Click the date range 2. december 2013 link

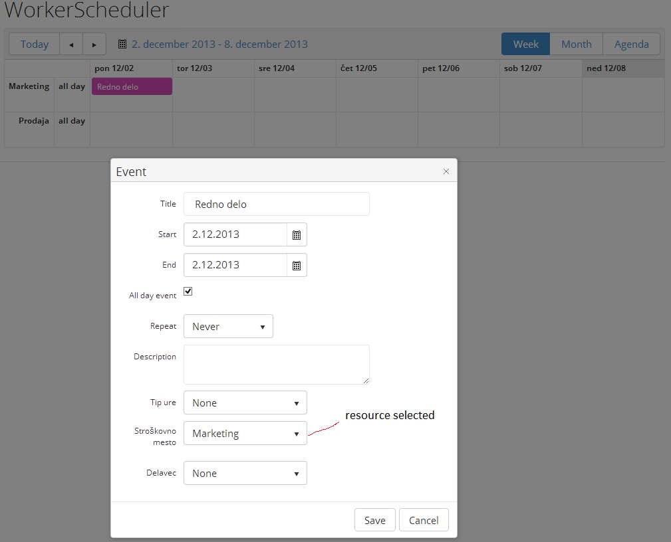(219, 44)
